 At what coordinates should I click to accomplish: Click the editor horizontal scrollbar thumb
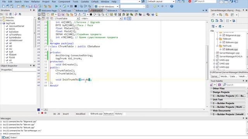click(x=46, y=109)
